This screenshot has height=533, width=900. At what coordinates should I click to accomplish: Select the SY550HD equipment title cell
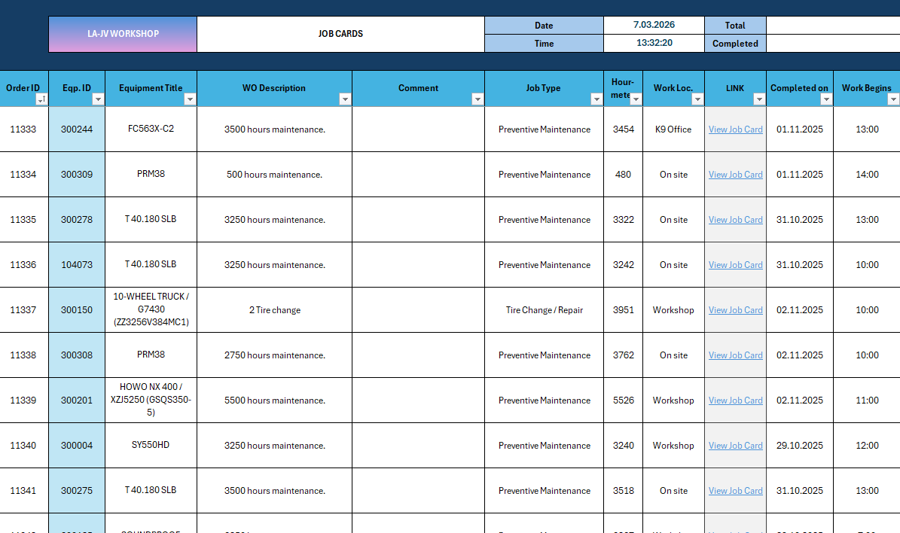click(x=151, y=445)
